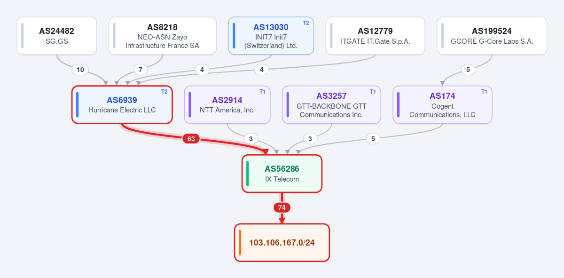Select the AS12779 ITGATE node
Screen dimensions: 564x278
point(376,36)
